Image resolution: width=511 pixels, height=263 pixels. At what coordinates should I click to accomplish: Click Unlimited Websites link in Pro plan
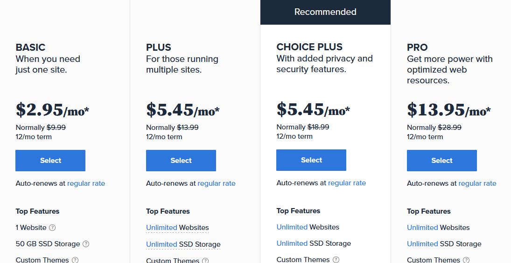point(438,228)
